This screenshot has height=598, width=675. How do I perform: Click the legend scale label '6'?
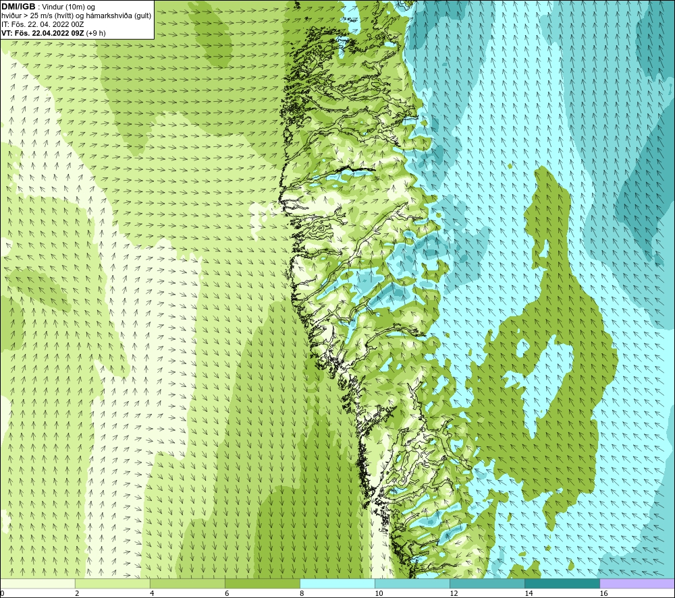tap(227, 594)
